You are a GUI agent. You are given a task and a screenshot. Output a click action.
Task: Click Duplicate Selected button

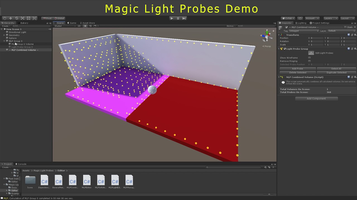(x=336, y=72)
